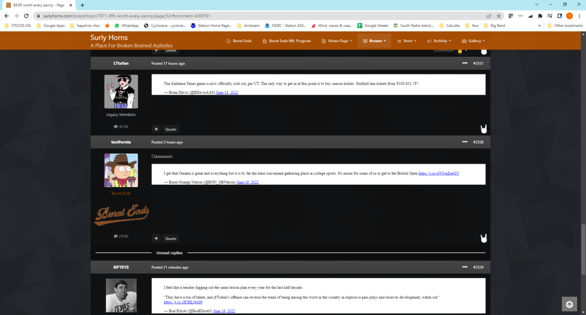
Task: Open the Chrome extensions puzzle icon
Action: [540, 16]
